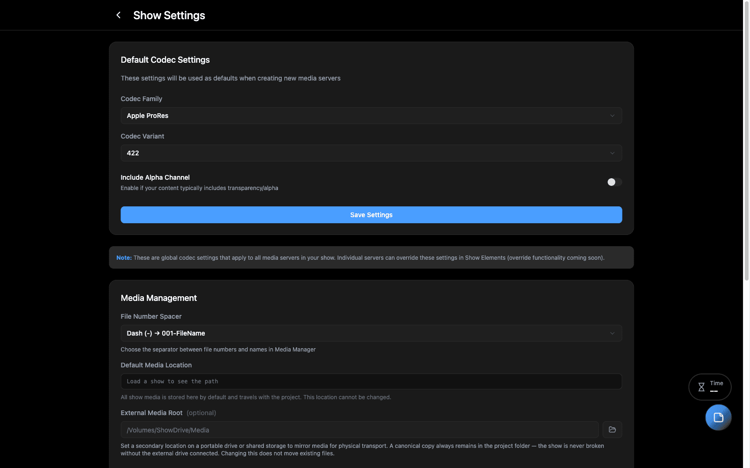The width and height of the screenshot is (750, 468).
Task: Click 'Set a secondary location on a portable drive' description
Action: pos(362,450)
